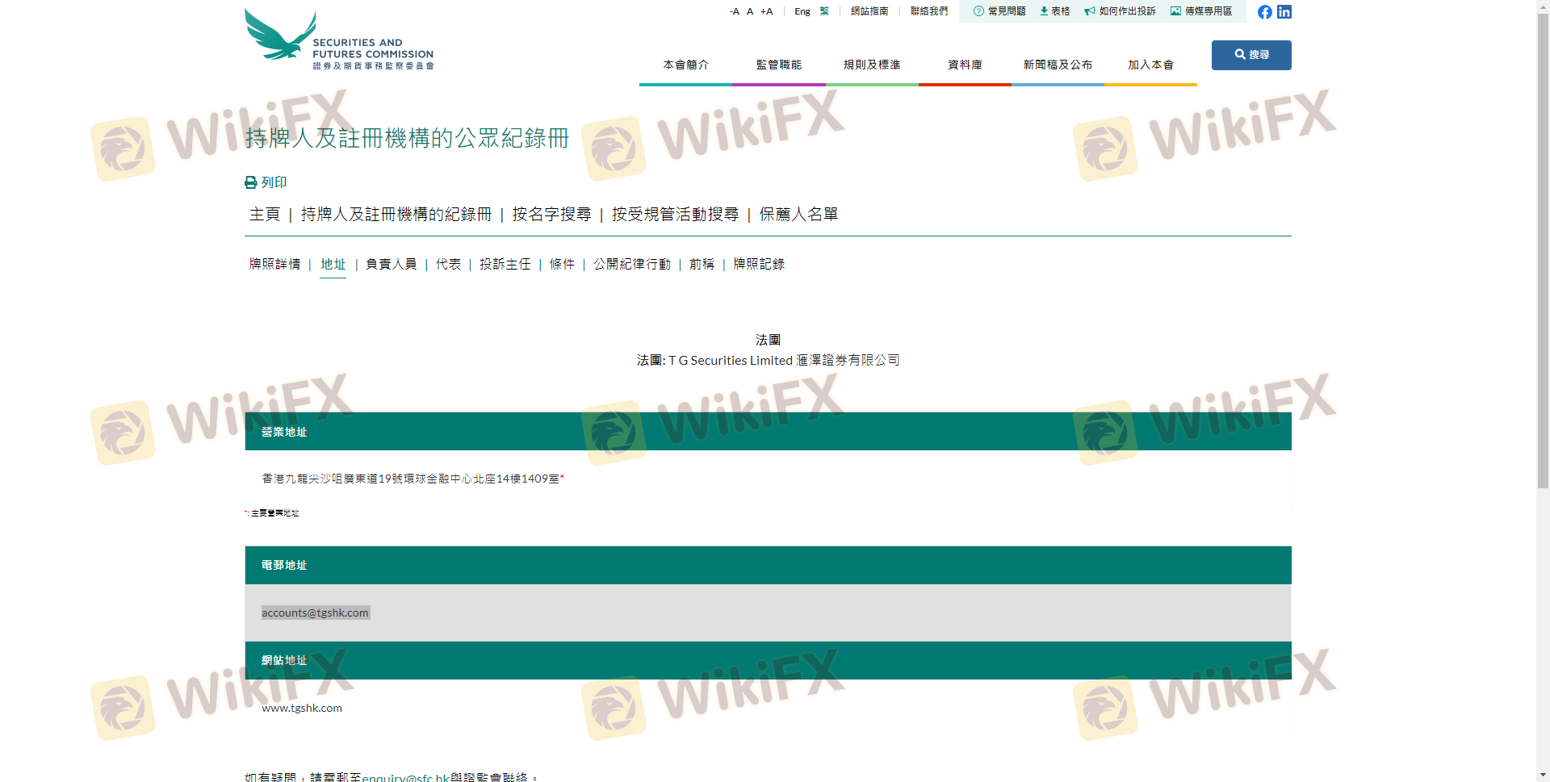The width and height of the screenshot is (1550, 782).
Task: Click the page's vertical scrollbar thumb
Action: click(x=1543, y=251)
